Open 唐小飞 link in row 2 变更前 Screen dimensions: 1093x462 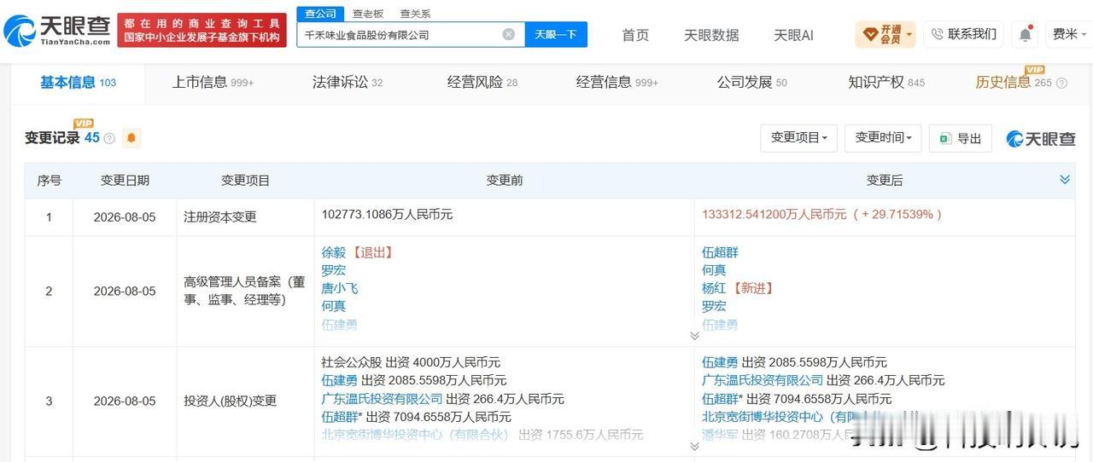pyautogui.click(x=339, y=288)
